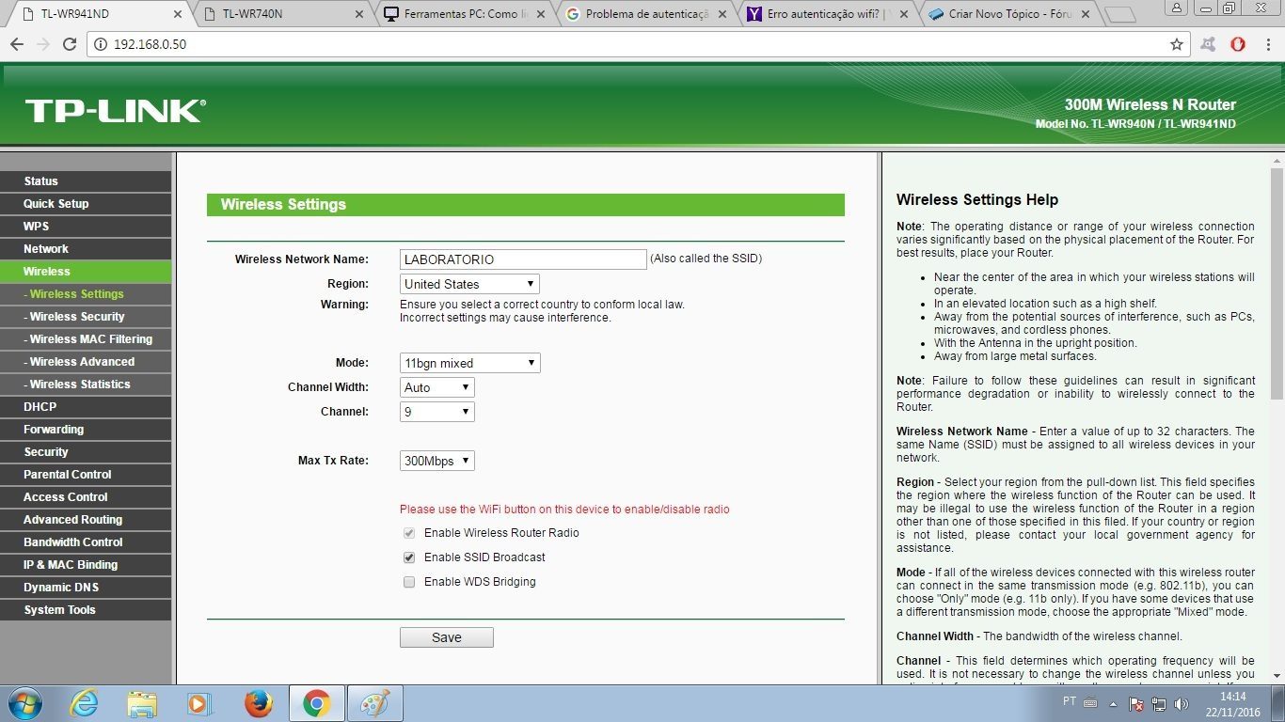Open the Channel dropdown showing 9

436,412
